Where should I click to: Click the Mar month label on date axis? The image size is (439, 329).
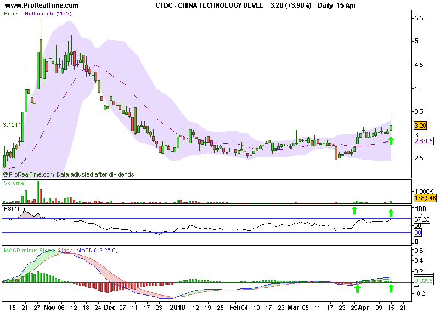tap(293, 308)
